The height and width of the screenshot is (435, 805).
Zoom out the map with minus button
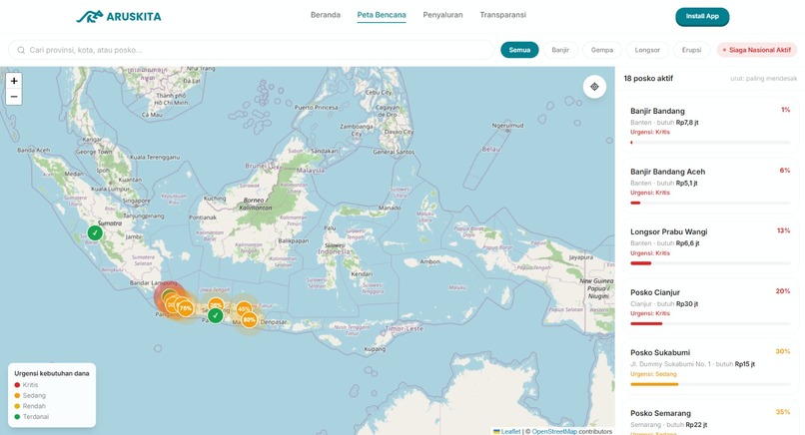click(14, 97)
